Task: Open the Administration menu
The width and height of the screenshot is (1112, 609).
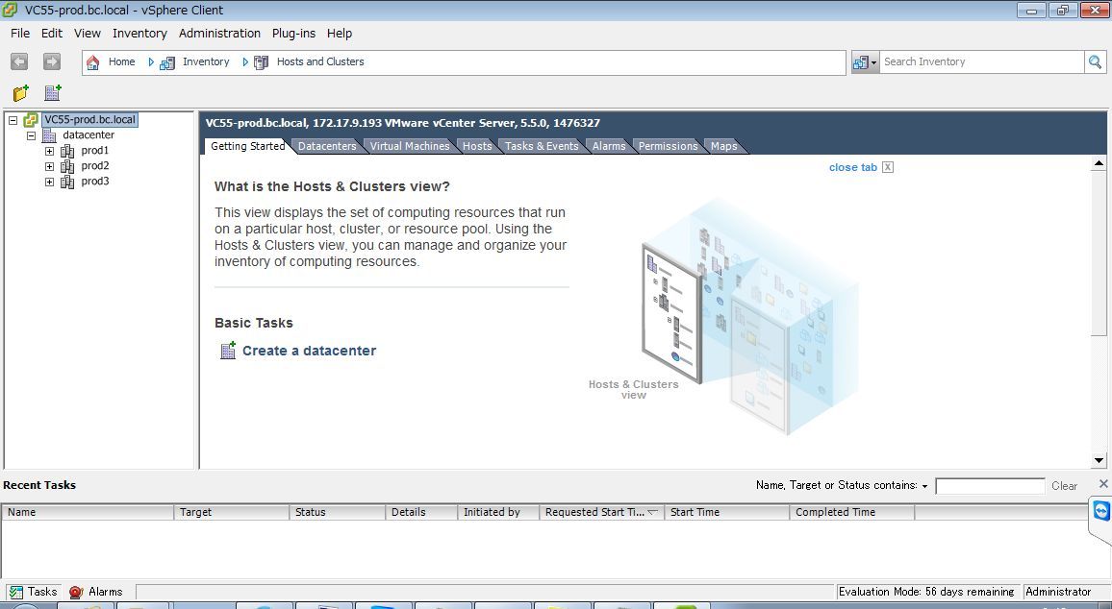Action: pyautogui.click(x=220, y=34)
